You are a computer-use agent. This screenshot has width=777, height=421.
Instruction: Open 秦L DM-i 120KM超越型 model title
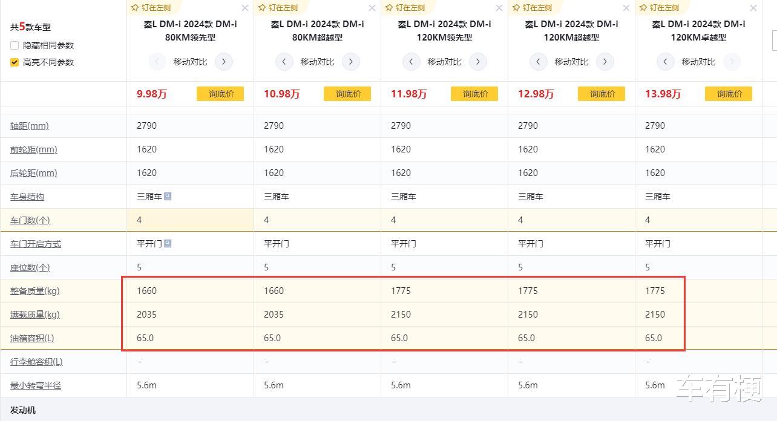(571, 31)
